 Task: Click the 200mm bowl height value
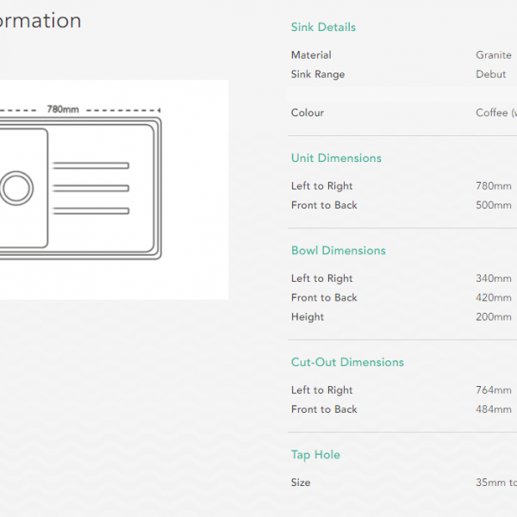494,317
